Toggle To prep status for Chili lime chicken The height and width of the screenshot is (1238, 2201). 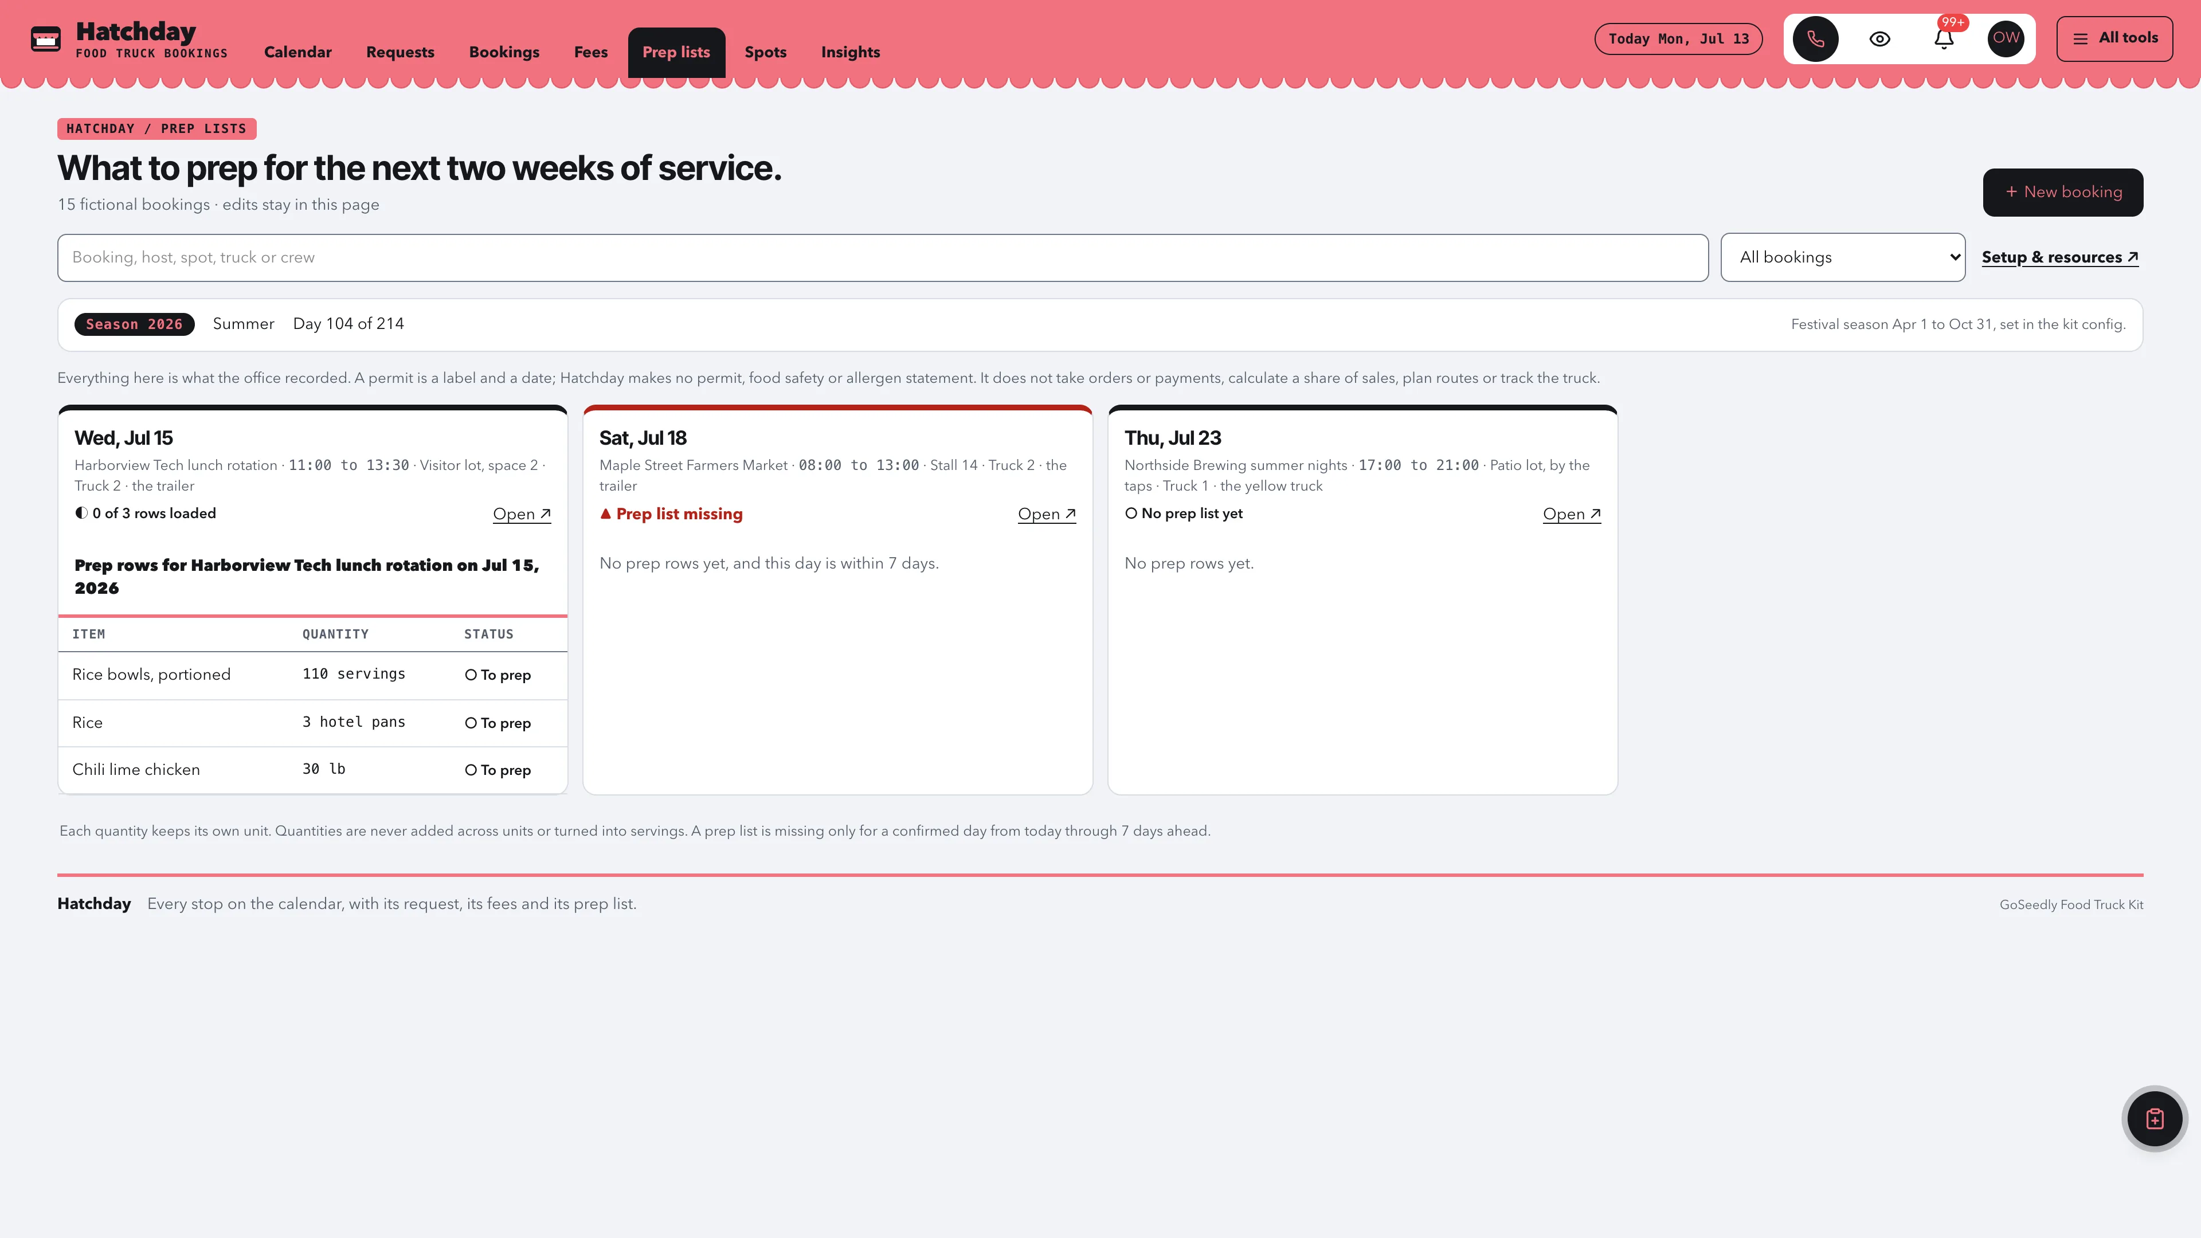coord(498,770)
